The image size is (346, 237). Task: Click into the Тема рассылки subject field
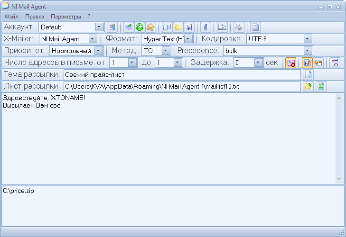pos(182,75)
